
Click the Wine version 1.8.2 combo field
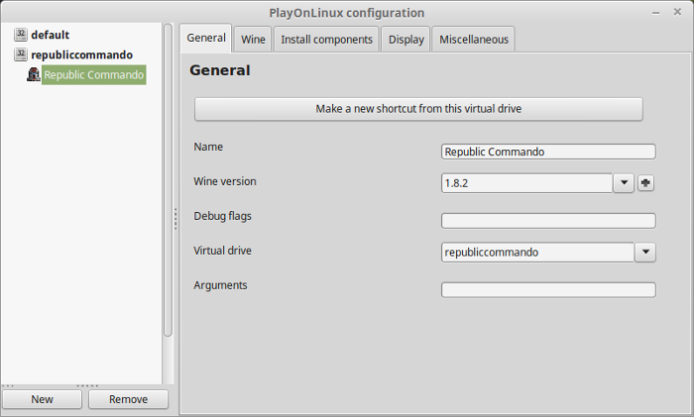[x=526, y=183]
